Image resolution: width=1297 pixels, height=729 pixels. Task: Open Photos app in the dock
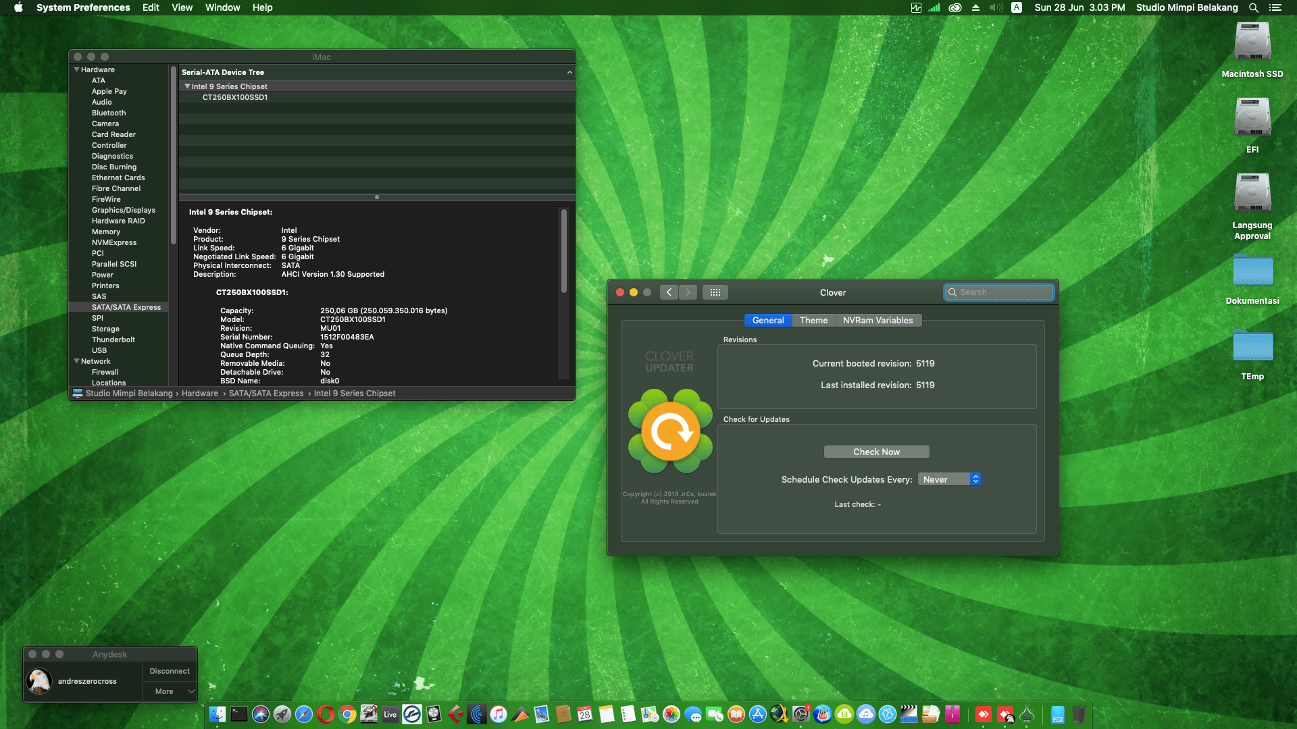(x=671, y=714)
